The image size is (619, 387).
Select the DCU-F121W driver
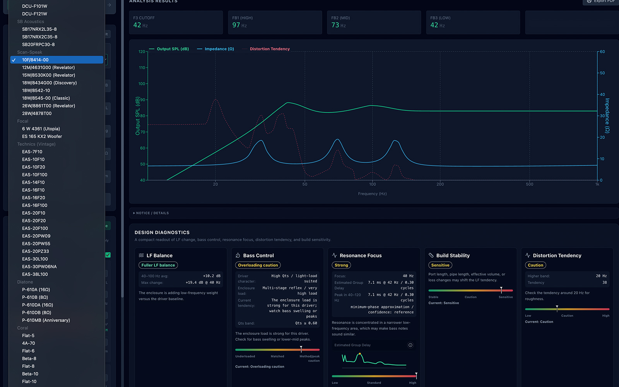[x=57, y=14]
